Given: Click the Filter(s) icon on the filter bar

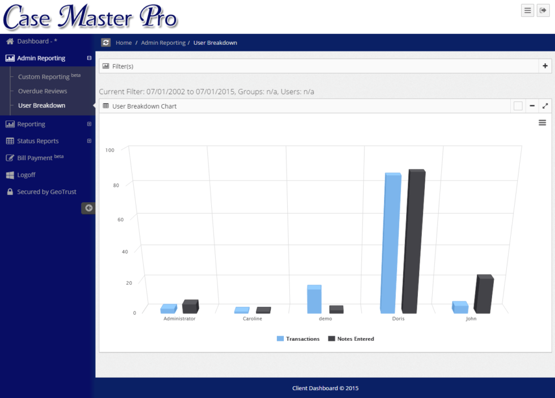Looking at the screenshot, I should [x=106, y=66].
